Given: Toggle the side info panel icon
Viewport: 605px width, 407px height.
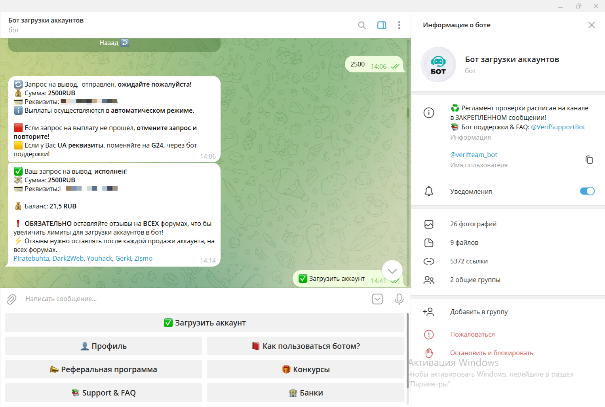Looking at the screenshot, I should (381, 25).
